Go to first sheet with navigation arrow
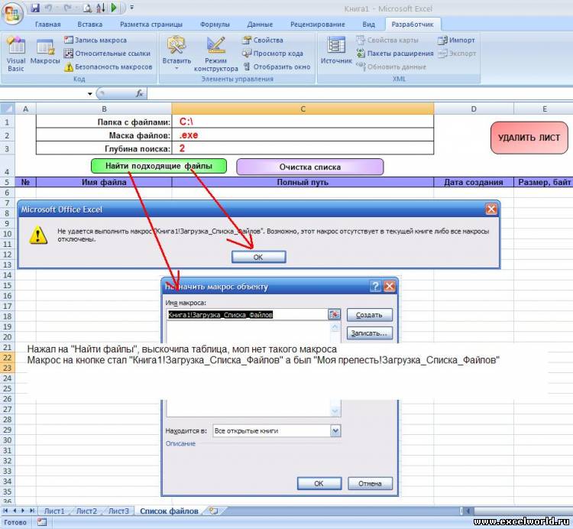Image resolution: width=573 pixels, height=529 pixels. pyautogui.click(x=5, y=511)
